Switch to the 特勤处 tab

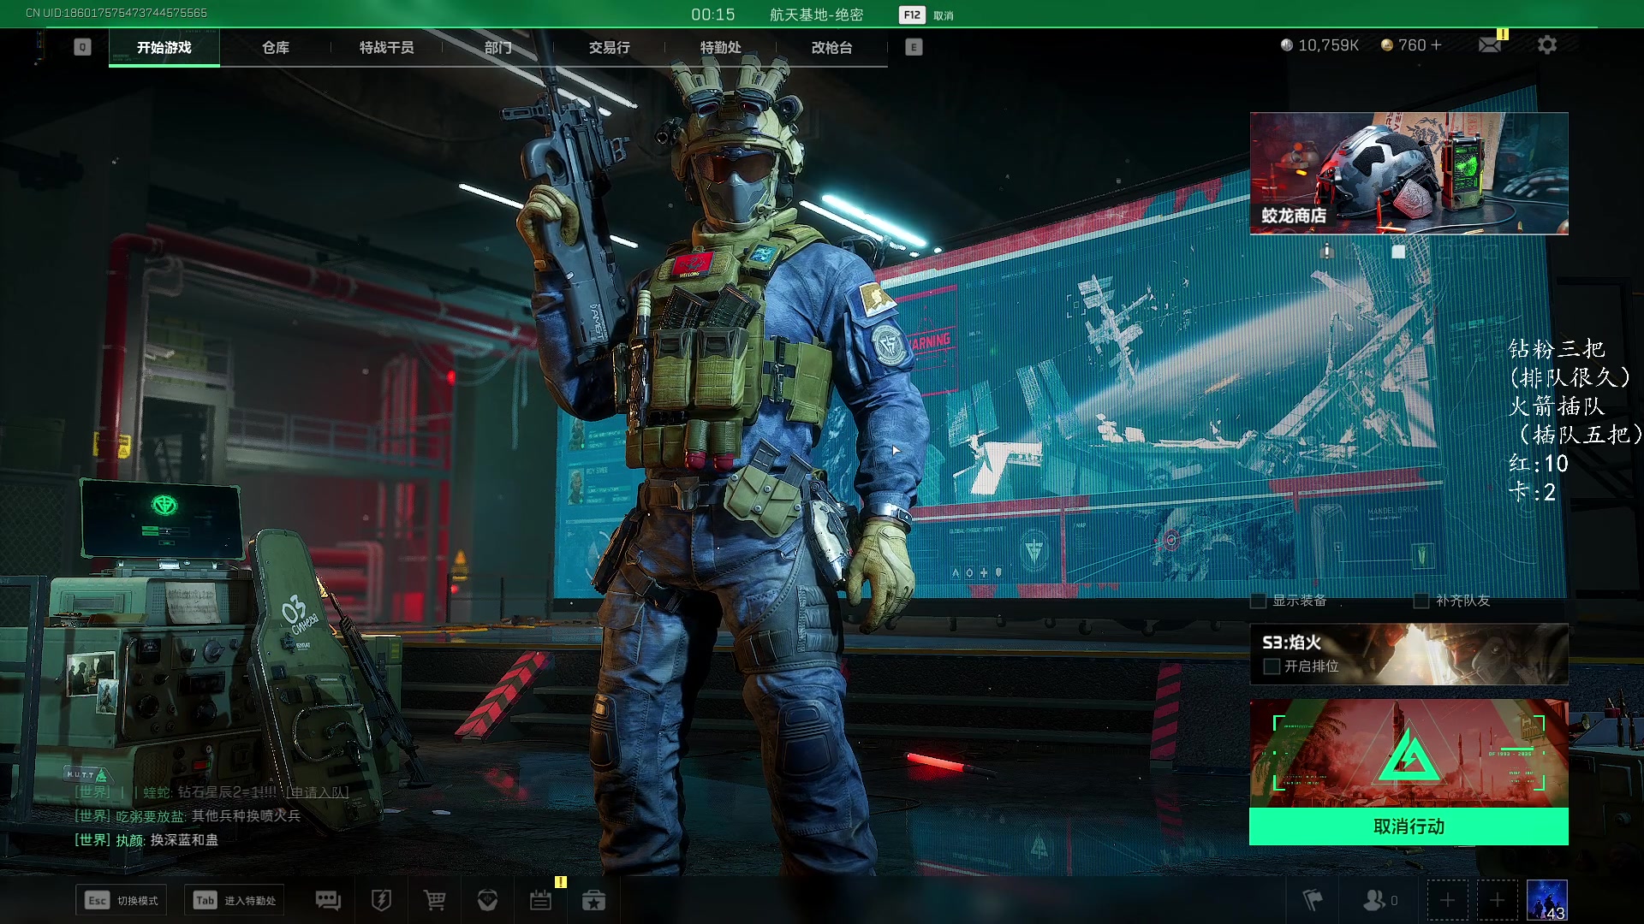click(721, 47)
